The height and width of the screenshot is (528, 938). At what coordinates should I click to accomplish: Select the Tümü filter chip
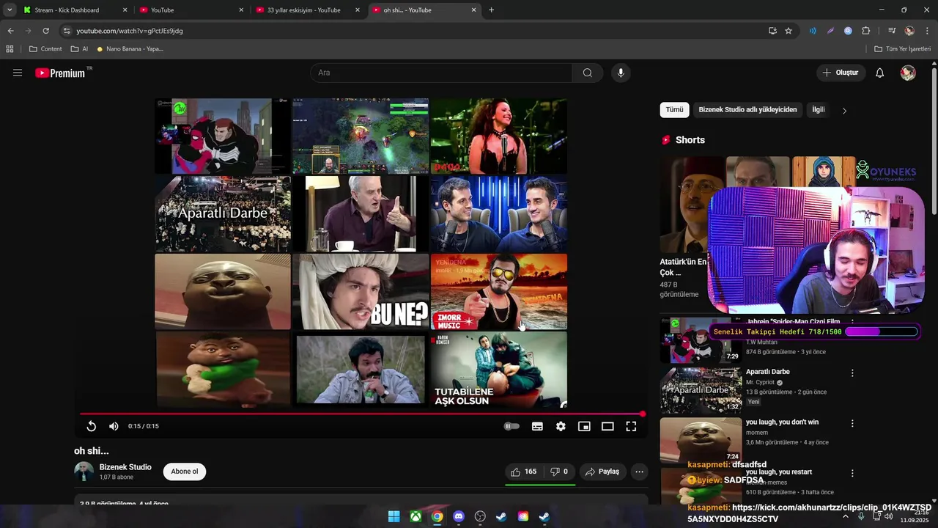pos(674,109)
